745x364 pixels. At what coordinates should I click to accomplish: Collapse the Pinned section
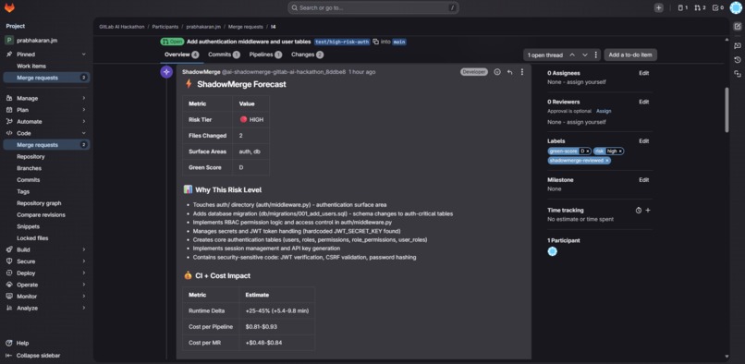(x=46, y=55)
